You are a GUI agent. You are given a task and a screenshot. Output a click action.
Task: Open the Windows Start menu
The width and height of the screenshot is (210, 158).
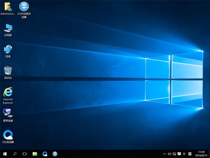(5, 154)
